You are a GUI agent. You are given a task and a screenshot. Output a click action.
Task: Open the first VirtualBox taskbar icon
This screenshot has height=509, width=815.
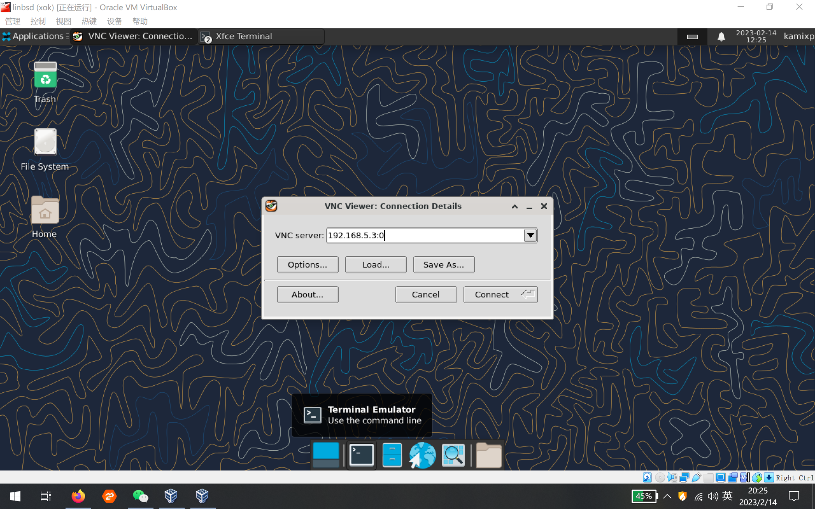pos(171,496)
